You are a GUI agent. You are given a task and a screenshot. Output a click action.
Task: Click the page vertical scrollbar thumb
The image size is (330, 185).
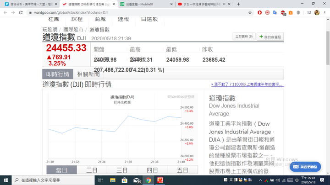(x=328, y=48)
